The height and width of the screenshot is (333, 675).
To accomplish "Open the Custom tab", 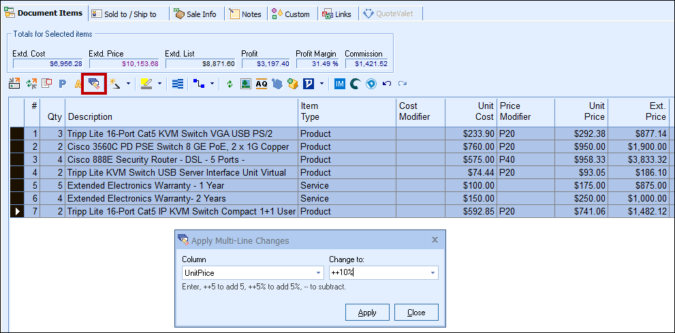I will point(291,14).
